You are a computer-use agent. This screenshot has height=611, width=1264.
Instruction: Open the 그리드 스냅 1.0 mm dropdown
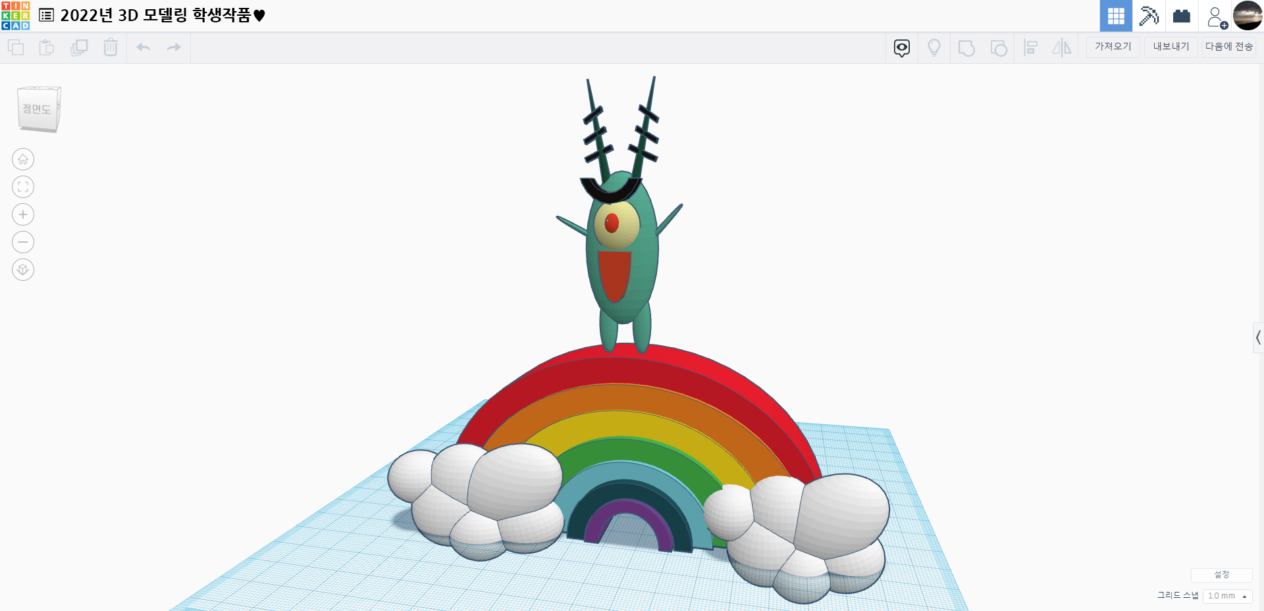(1228, 596)
